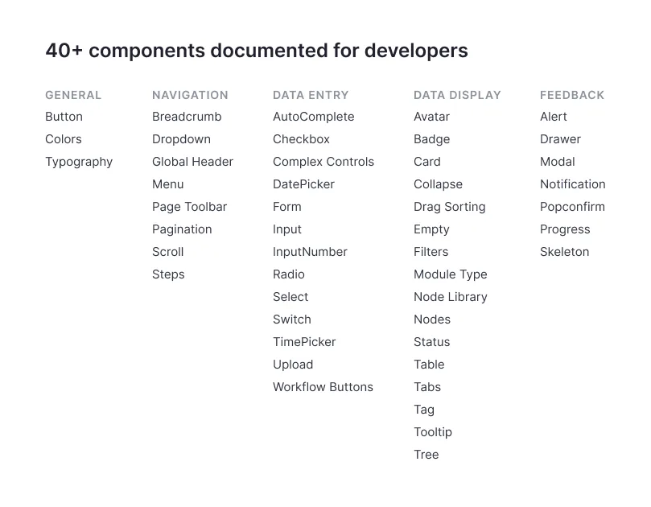Select the AutoComplete component
This screenshot has width=651, height=507.
point(314,117)
